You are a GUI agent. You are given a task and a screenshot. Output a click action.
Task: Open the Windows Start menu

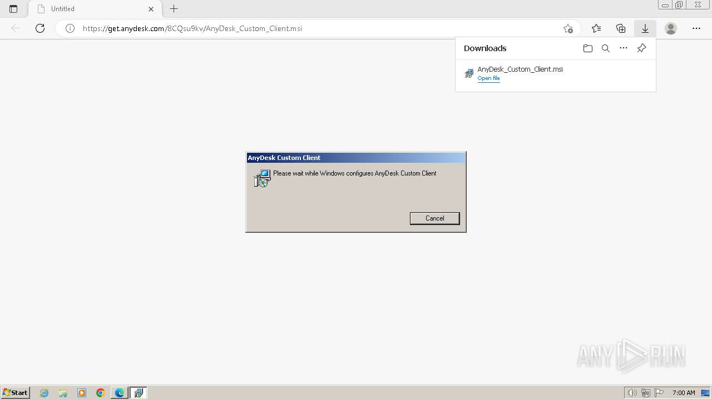(16, 393)
